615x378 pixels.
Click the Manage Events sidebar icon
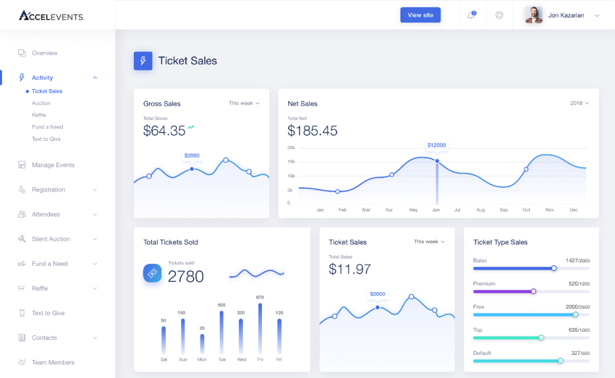click(x=22, y=165)
